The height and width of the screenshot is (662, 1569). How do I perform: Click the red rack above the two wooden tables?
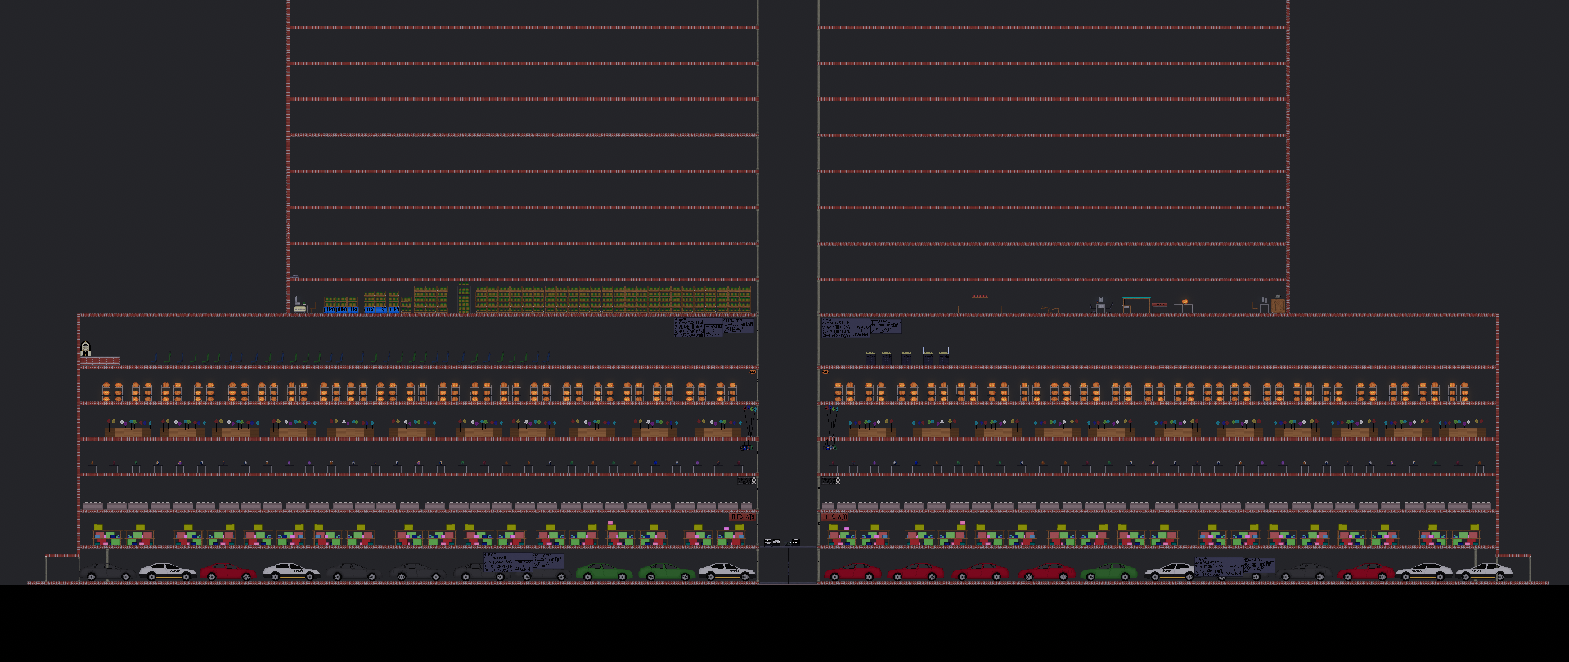click(980, 297)
